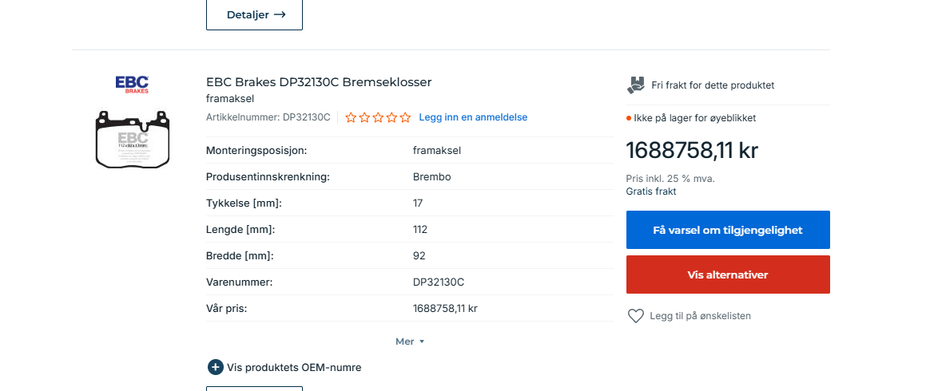
Task: Click the fifth rating star
Action: (x=405, y=117)
